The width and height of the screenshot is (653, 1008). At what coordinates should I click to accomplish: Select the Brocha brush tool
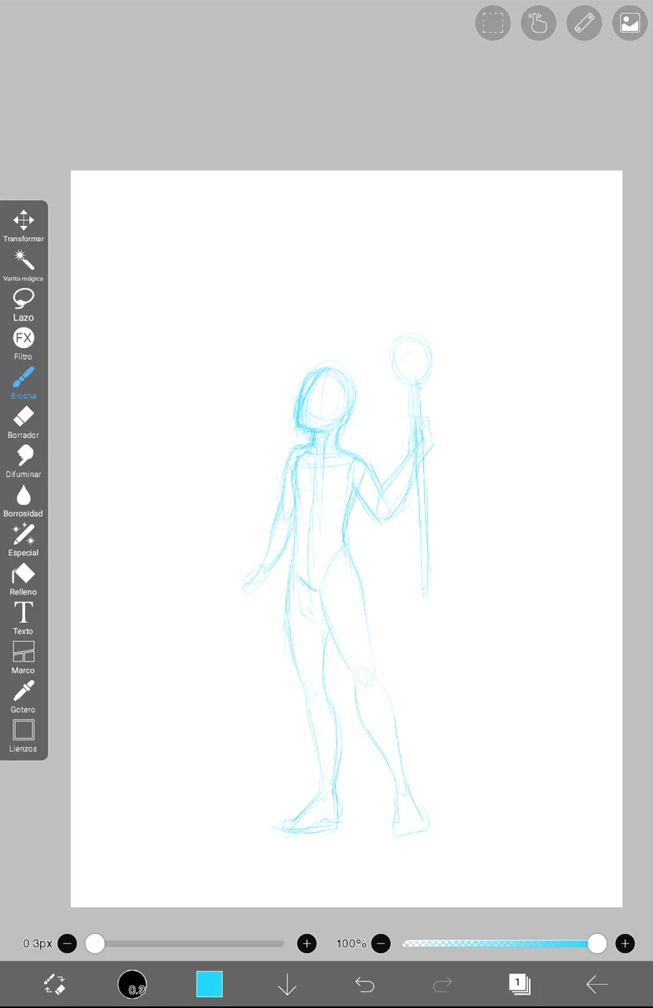24,384
